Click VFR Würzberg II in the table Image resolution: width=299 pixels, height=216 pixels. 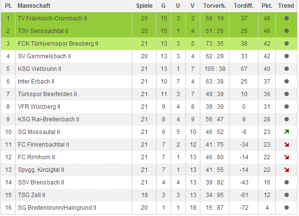tap(39, 106)
